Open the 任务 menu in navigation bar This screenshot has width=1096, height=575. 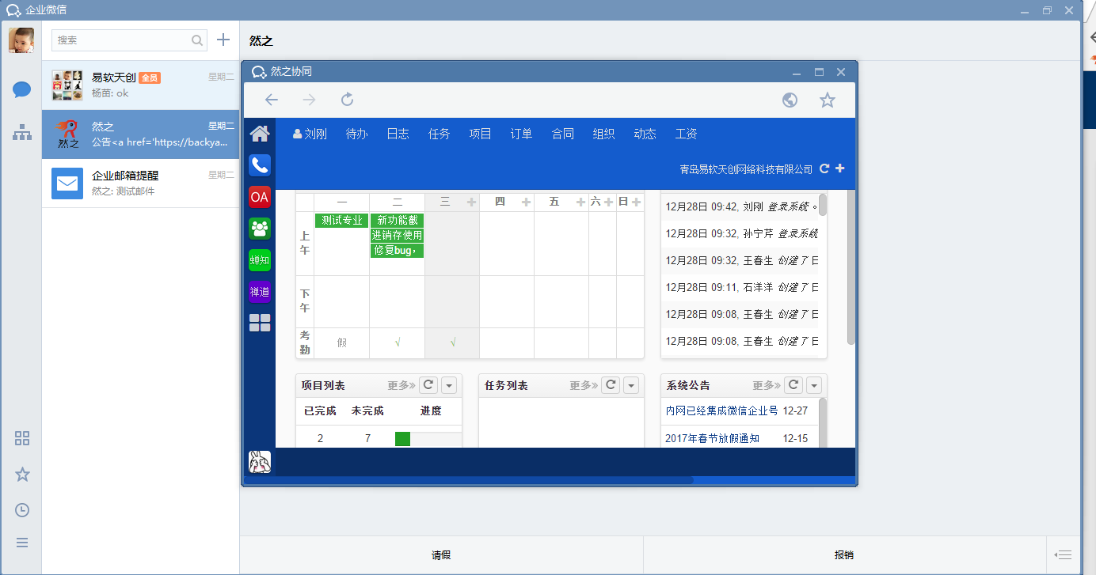pyautogui.click(x=439, y=134)
